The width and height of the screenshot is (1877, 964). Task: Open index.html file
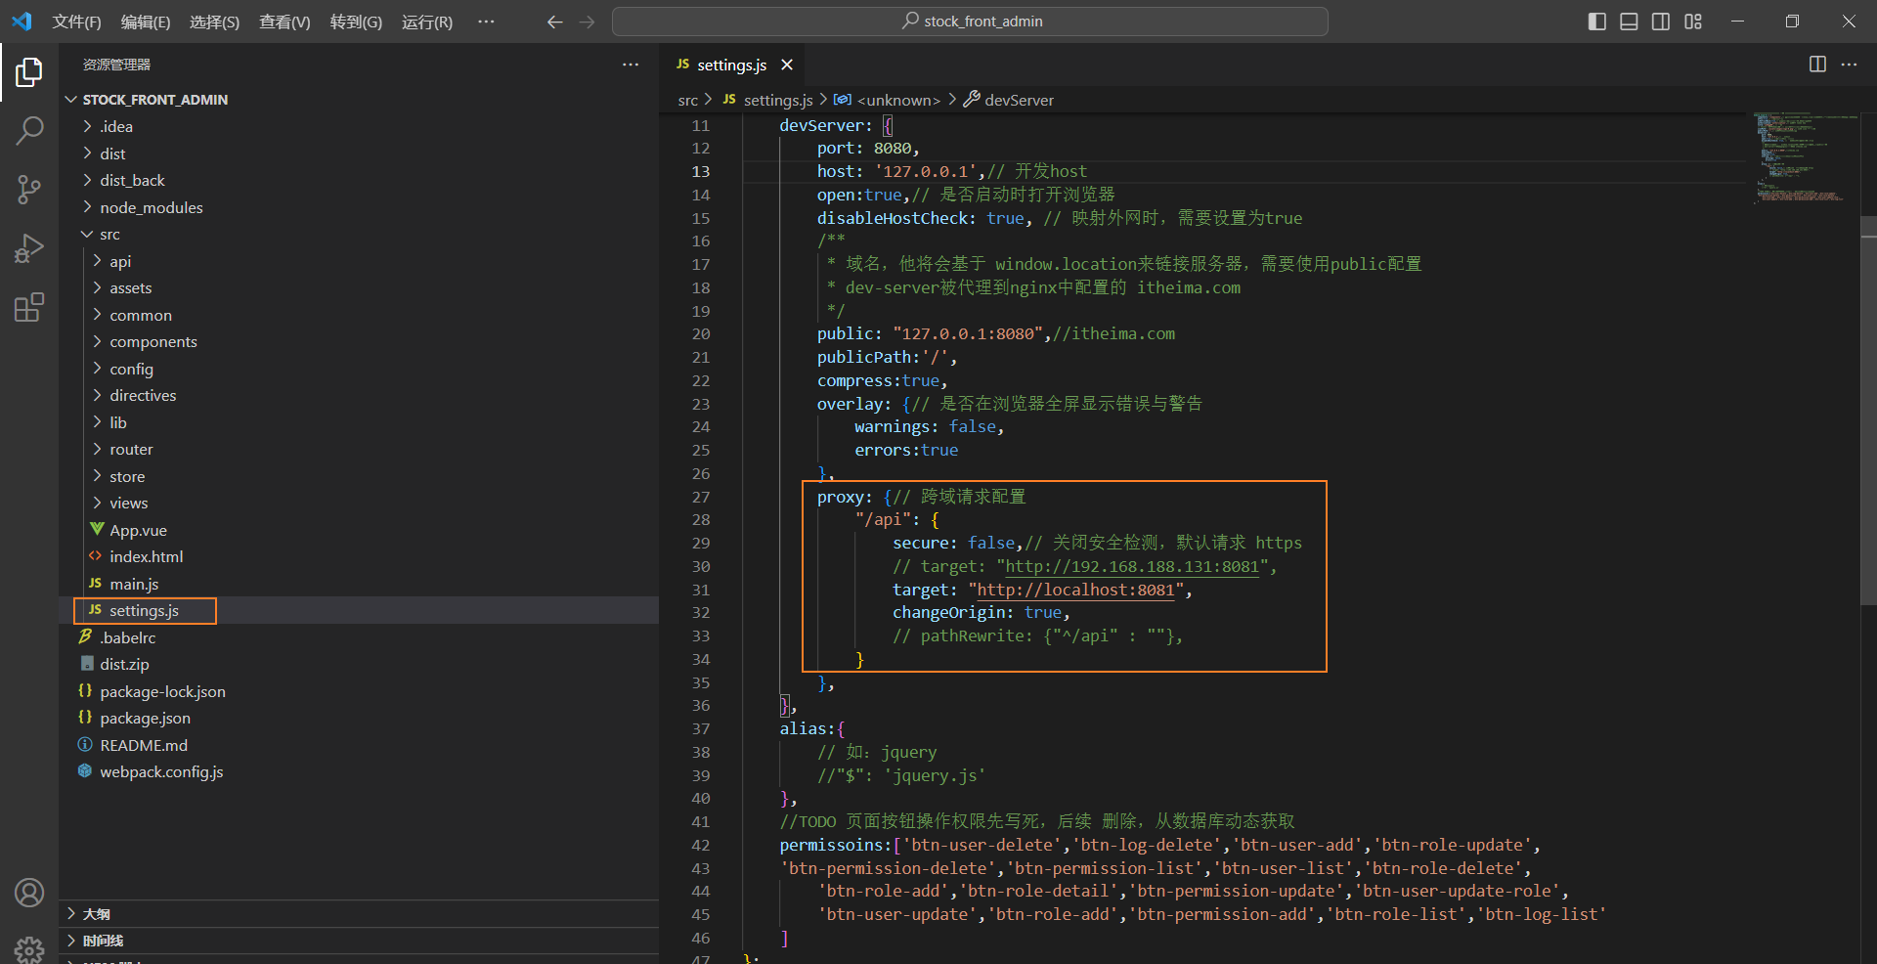[359, 556]
